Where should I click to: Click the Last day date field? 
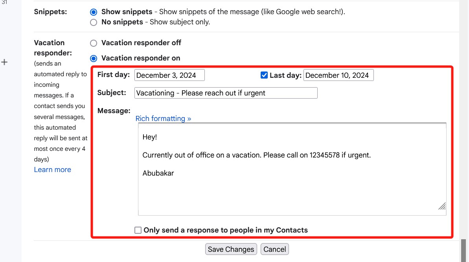click(338, 75)
